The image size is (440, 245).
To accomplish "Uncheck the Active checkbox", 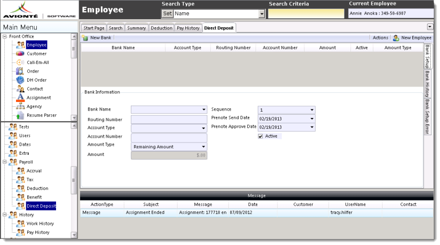I will click(x=261, y=136).
